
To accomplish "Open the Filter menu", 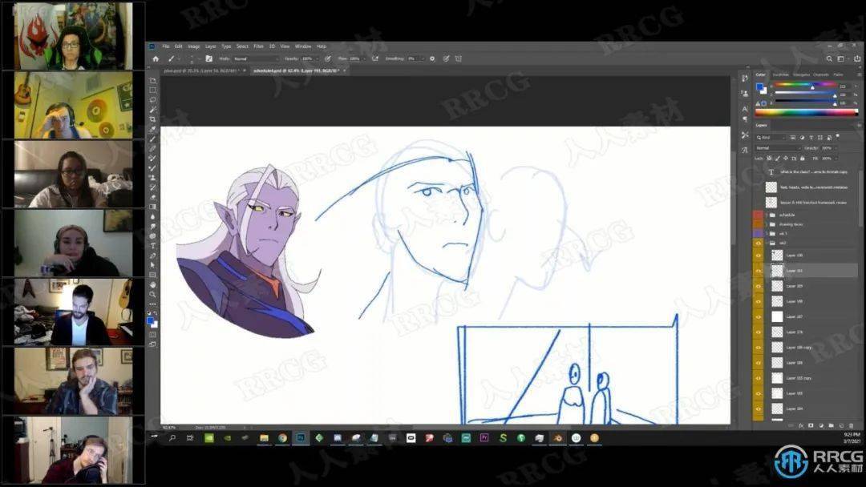I will (x=258, y=46).
